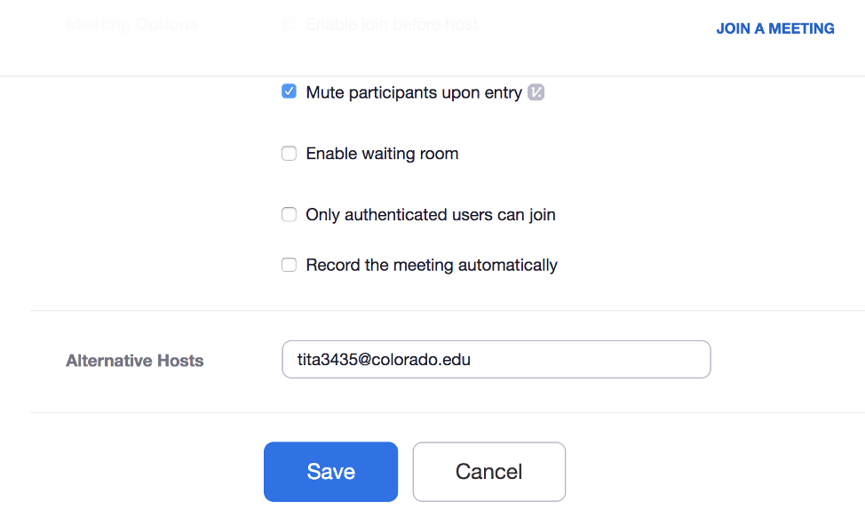
Task: Click the tita3435@colorado.edu email text
Action: click(384, 360)
